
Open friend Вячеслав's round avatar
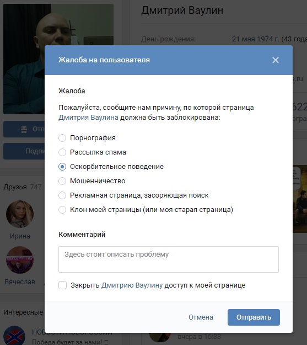pos(20,260)
